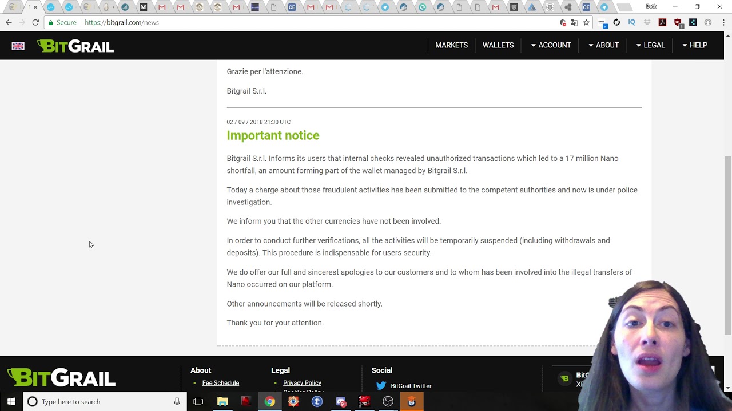Click the timestamp '02 / 09 / 2018 21:30 UTC'
Screen dimensions: 732x411
tap(258, 122)
